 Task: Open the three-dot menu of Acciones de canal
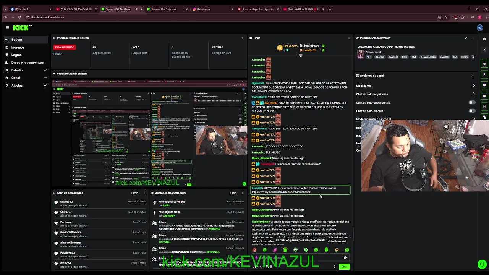point(473,76)
